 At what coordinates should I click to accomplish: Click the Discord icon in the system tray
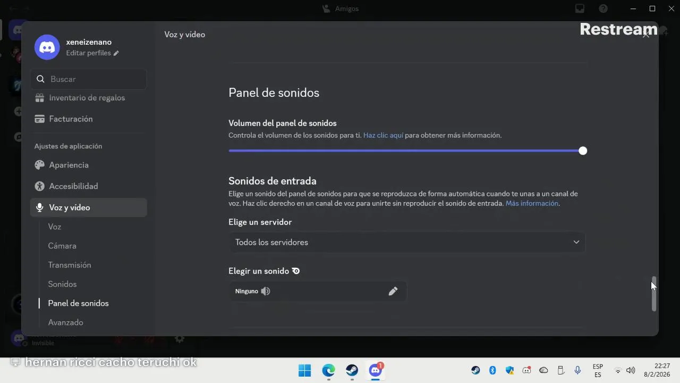[x=526, y=370]
